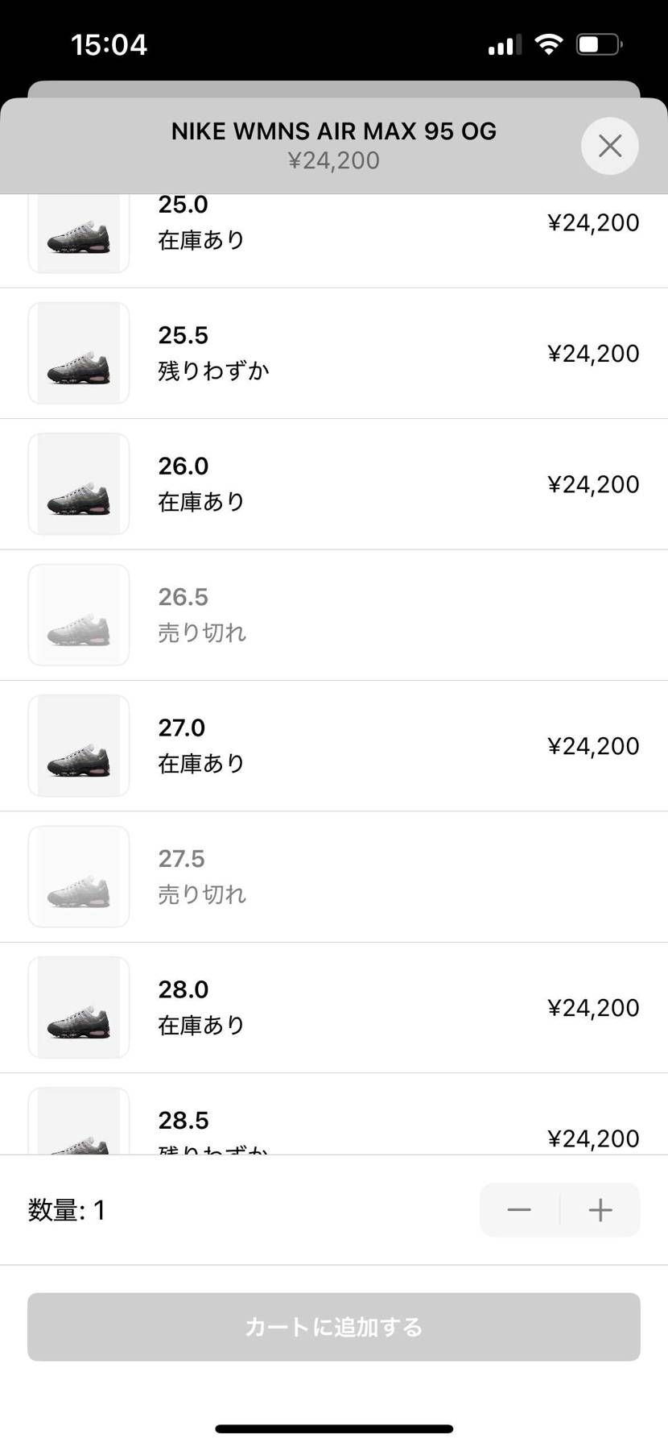This screenshot has width=668, height=1447.
Task: Tap shoe thumbnail for size 26.0
Action: 79,483
